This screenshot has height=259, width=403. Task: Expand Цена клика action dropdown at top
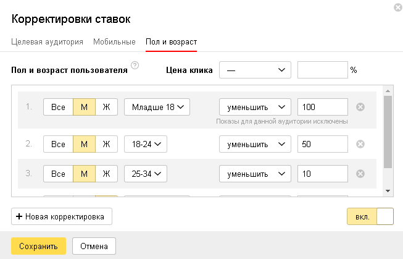(255, 70)
